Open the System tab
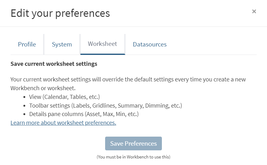Screen dimensions: 267x165 (x=62, y=44)
